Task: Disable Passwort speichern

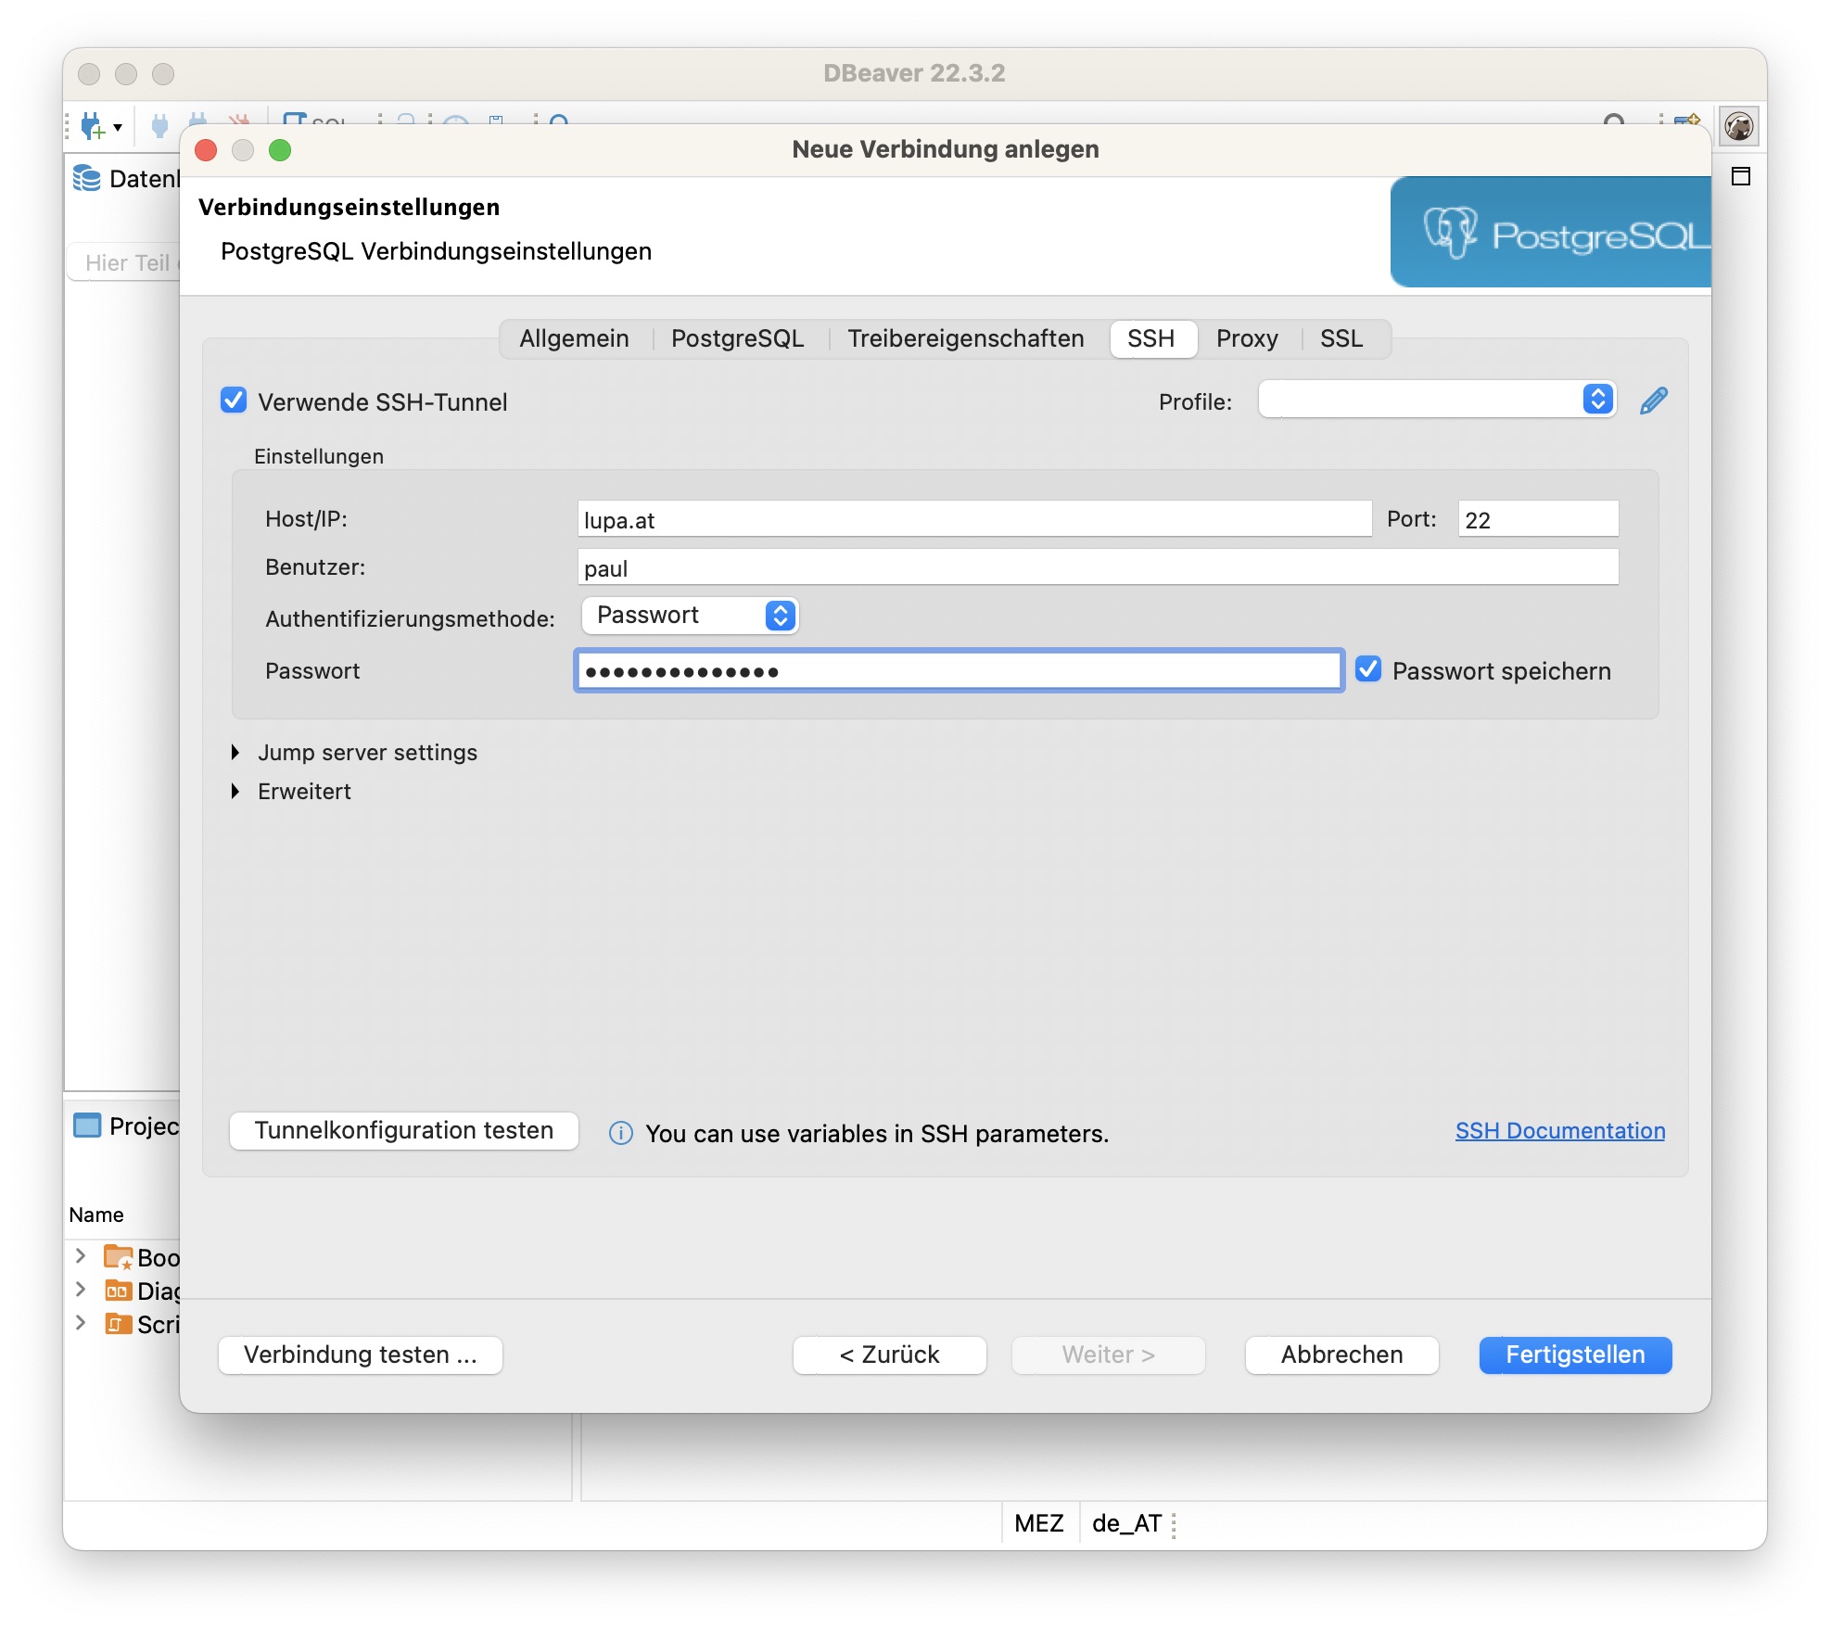Action: (x=1369, y=670)
